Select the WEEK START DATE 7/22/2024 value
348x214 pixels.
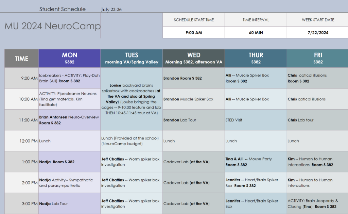pyautogui.click(x=318, y=33)
